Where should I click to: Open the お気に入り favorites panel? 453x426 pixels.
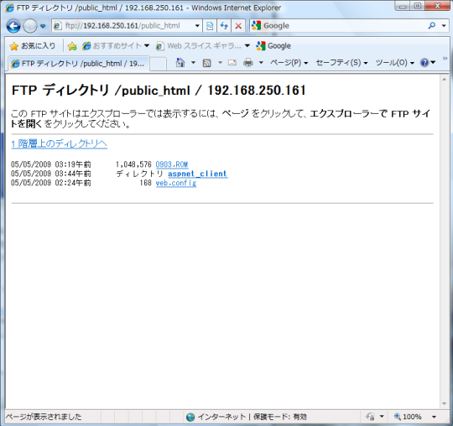point(33,46)
